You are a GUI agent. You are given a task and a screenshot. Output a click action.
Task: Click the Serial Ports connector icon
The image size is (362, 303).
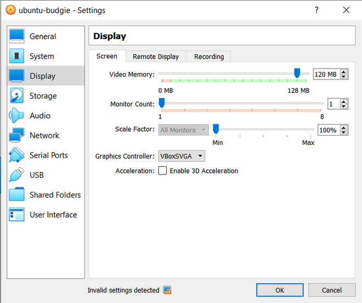[16, 155]
